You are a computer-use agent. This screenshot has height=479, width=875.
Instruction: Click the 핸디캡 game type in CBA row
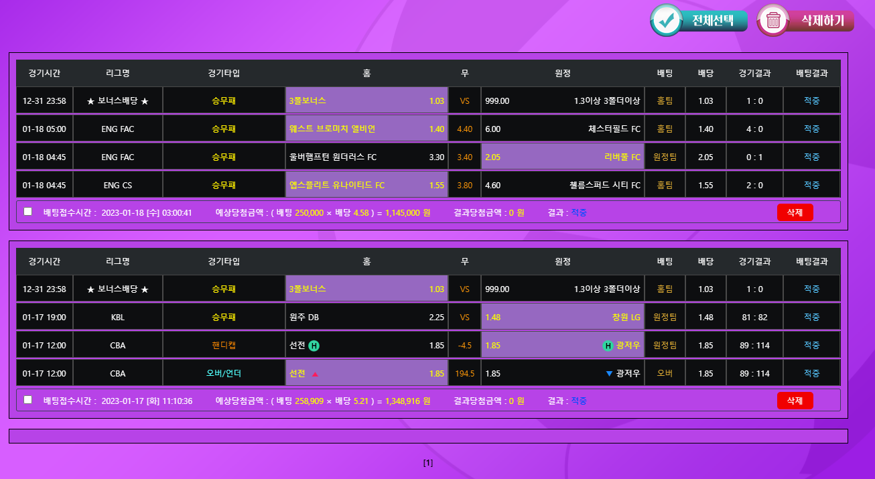point(224,346)
